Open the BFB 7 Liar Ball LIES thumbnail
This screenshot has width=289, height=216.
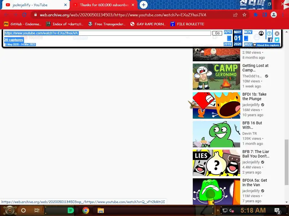(x=216, y=163)
